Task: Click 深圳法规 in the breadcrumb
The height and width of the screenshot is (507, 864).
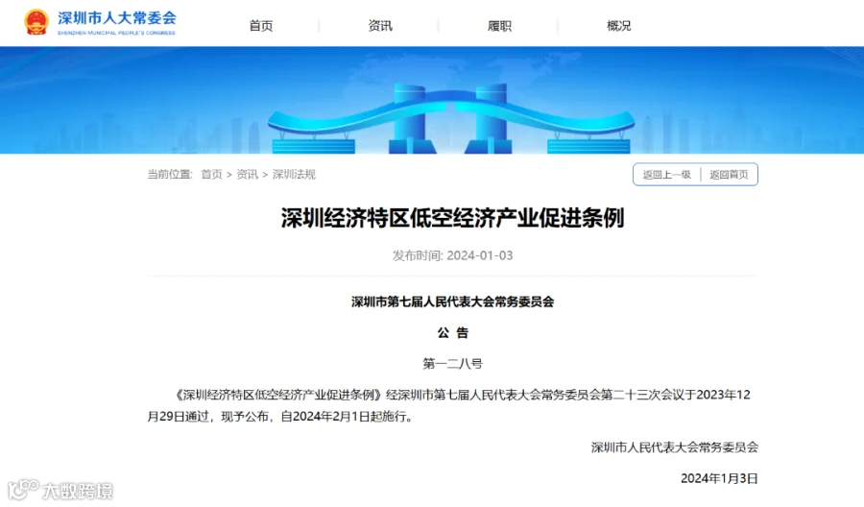Action: coord(294,175)
